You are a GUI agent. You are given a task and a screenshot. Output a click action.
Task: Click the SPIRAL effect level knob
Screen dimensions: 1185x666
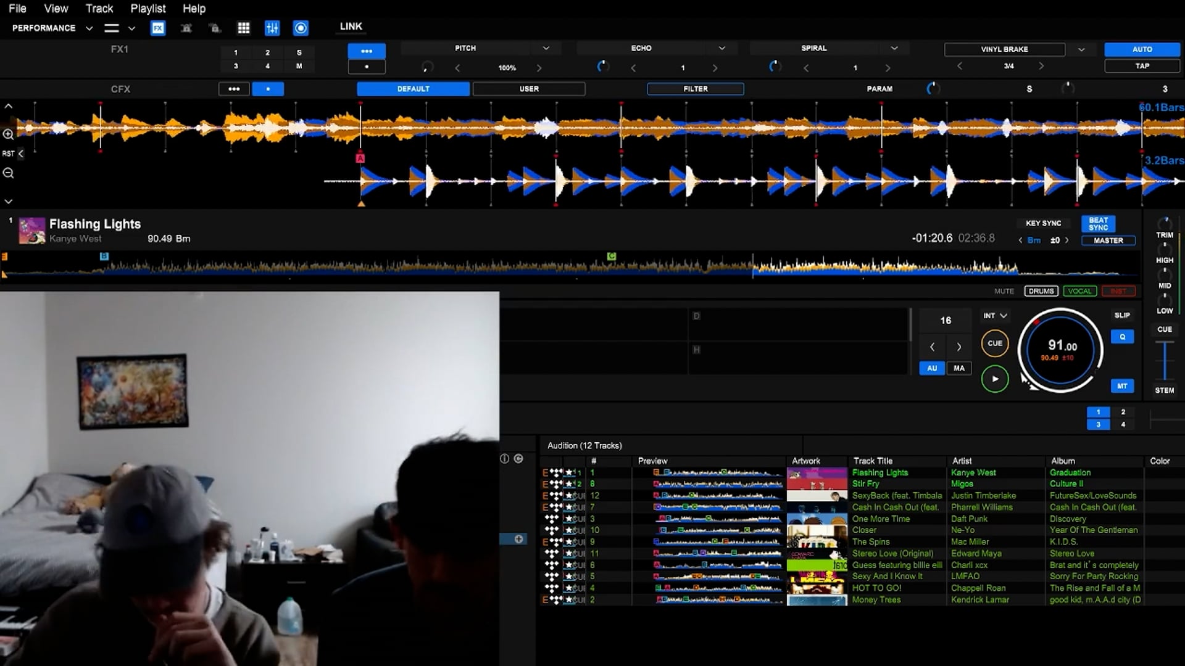[775, 67]
